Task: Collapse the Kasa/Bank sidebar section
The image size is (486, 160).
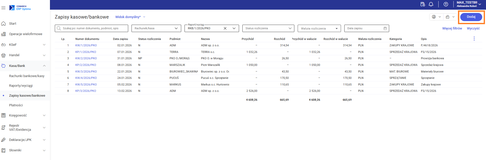Action: [x=44, y=66]
